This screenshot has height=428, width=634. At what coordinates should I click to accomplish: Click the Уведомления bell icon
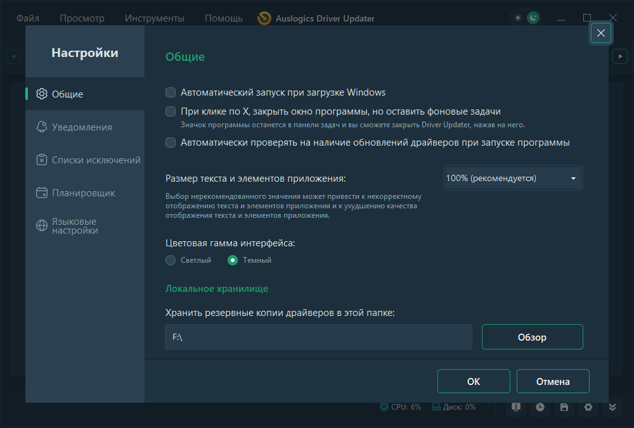point(42,127)
